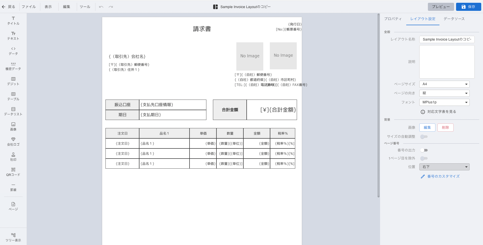Click 編集 button for background image
483x245 pixels.
coord(427,128)
